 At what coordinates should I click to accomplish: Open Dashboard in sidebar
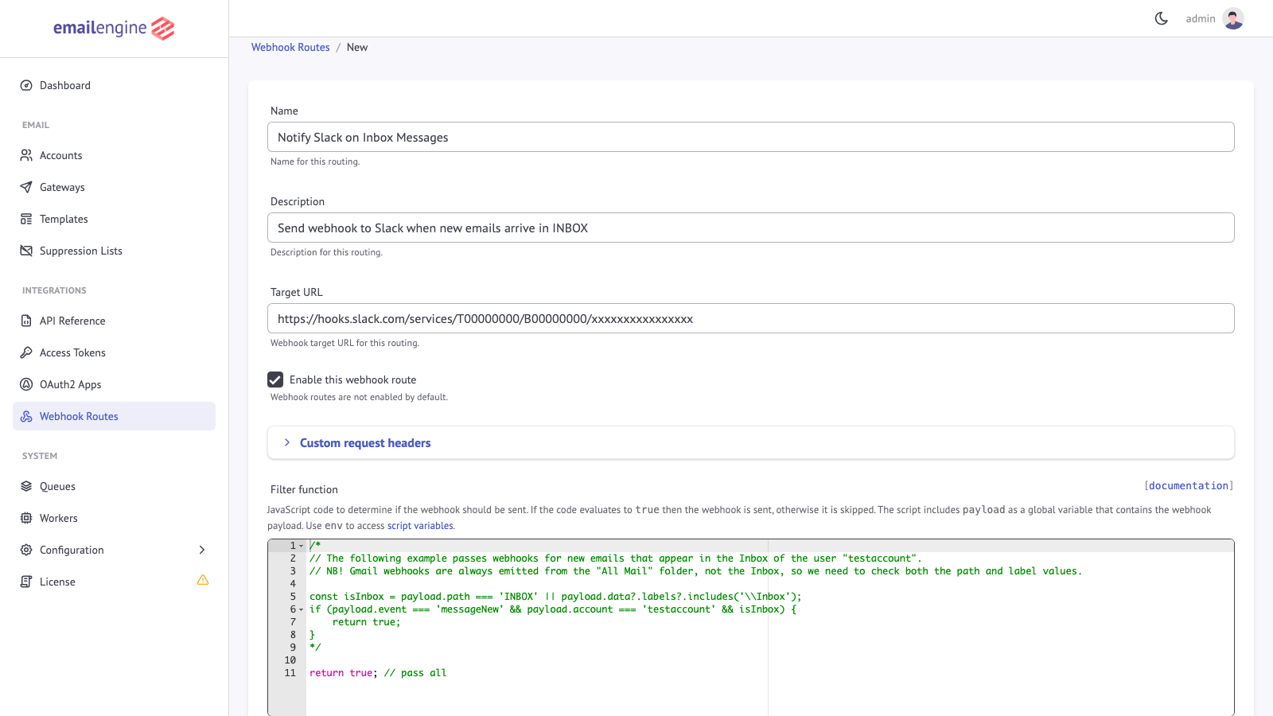pyautogui.click(x=114, y=85)
